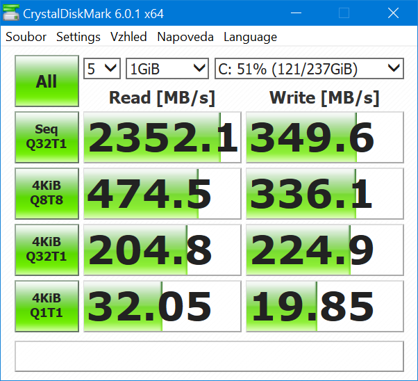Launch the 4KiB Q1T1 benchmark

(x=46, y=306)
